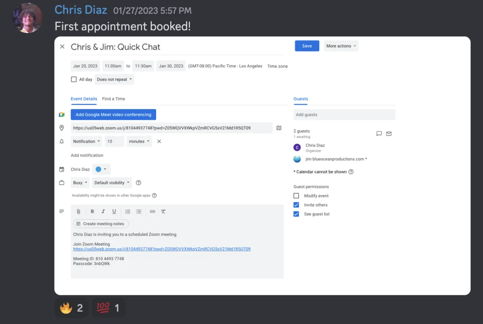Click the Time zone link
The width and height of the screenshot is (483, 324).
(x=278, y=66)
